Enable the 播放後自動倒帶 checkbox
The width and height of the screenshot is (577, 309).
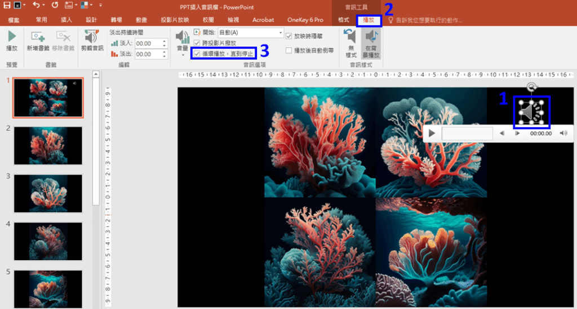coord(289,51)
